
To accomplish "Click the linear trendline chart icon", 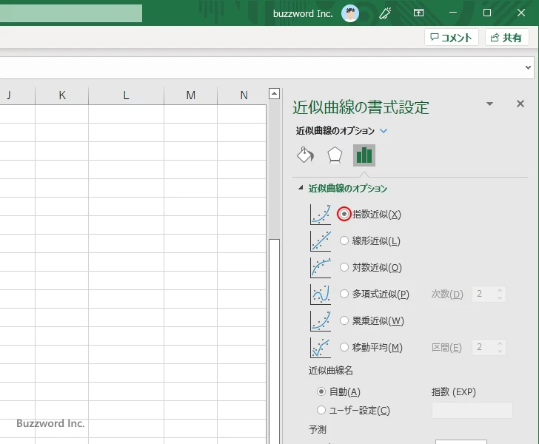I will coord(321,241).
